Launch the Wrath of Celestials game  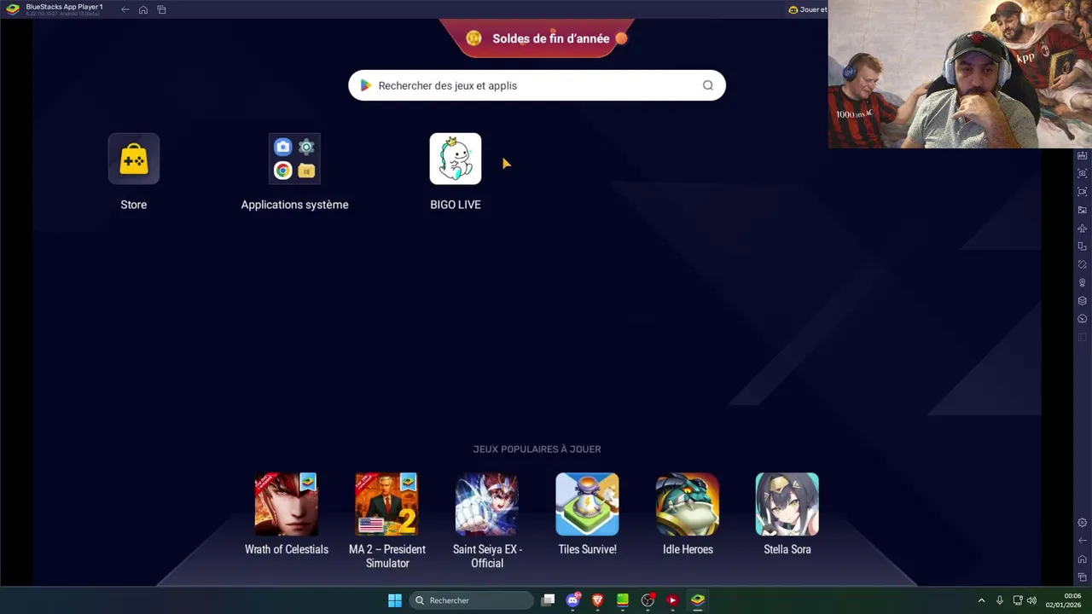[x=287, y=504]
